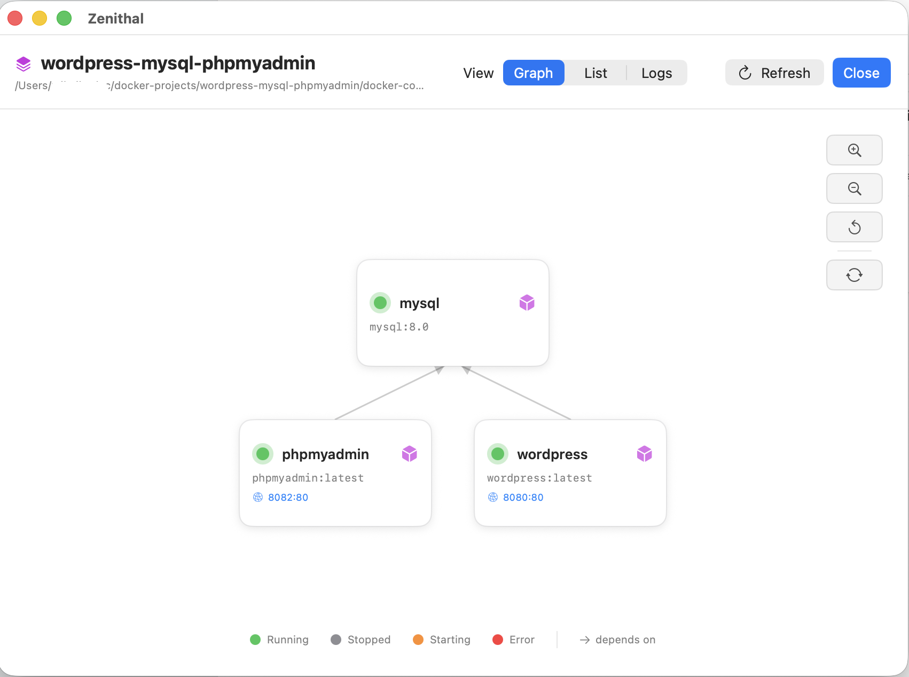This screenshot has width=909, height=677.
Task: Toggle the phpmyadmin running status dot
Action: [262, 453]
